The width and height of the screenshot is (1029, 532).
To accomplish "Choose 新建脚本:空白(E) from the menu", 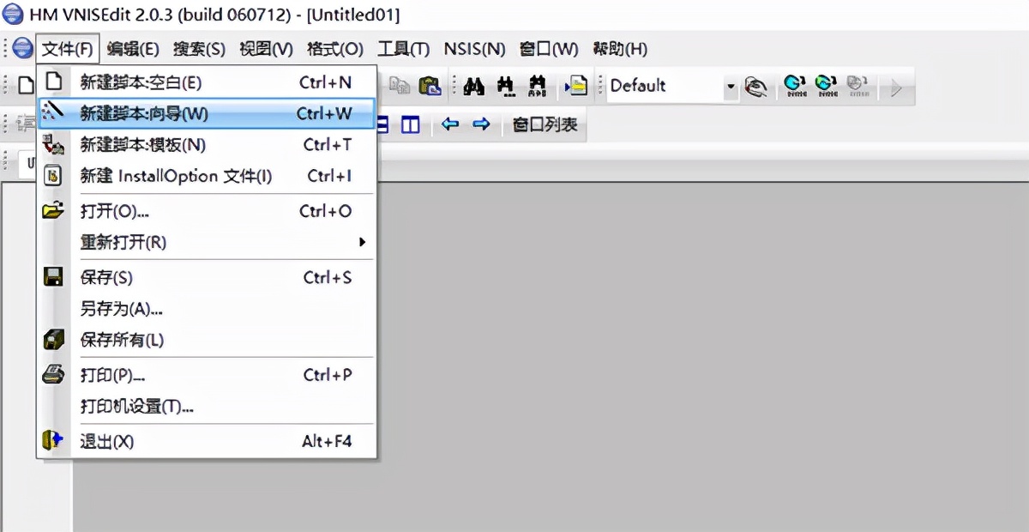I will click(207, 82).
